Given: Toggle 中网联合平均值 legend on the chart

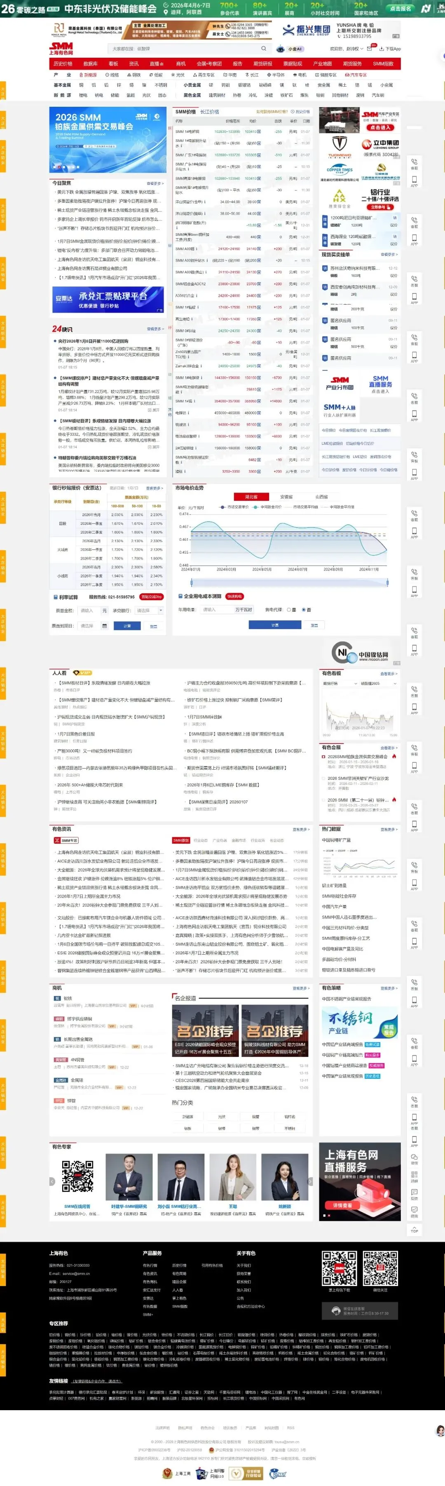Looking at the screenshot, I should 338,507.
